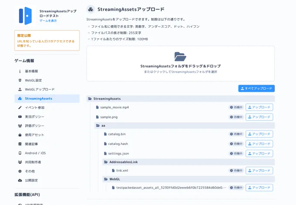Click the 待機中 status badge for catalog.bin
Viewport: 296px width, 205px height.
coord(236,134)
